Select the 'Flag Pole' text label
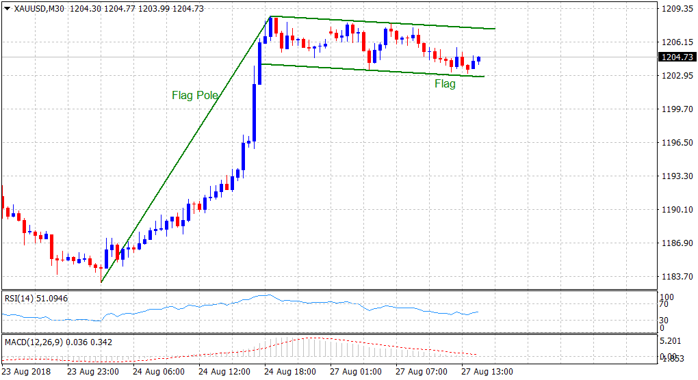The image size is (698, 380). (195, 96)
